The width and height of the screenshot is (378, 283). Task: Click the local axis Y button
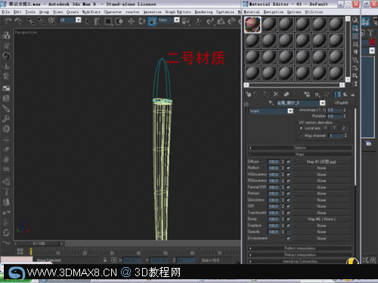pyautogui.click(x=334, y=128)
